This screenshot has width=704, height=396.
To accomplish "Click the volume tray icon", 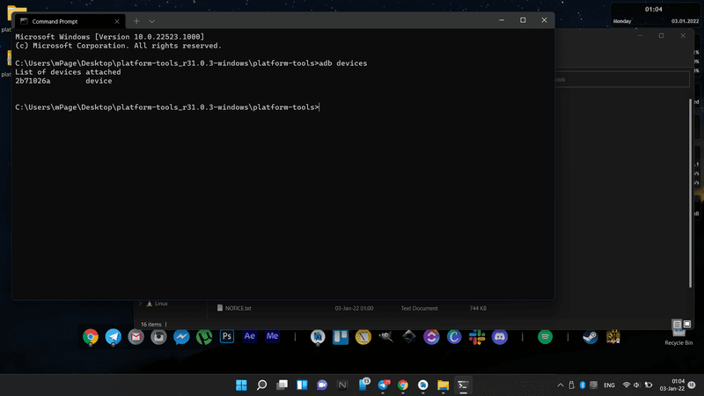I will (x=636, y=385).
